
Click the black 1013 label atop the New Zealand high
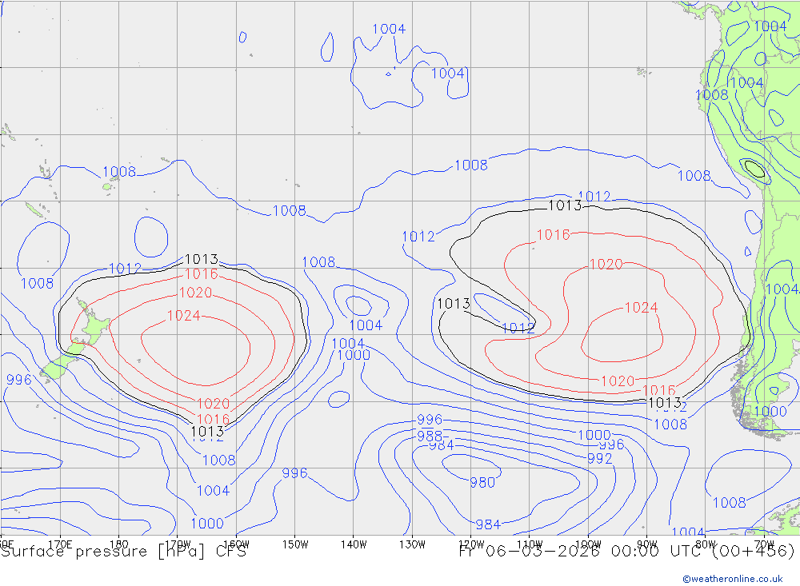point(202,259)
